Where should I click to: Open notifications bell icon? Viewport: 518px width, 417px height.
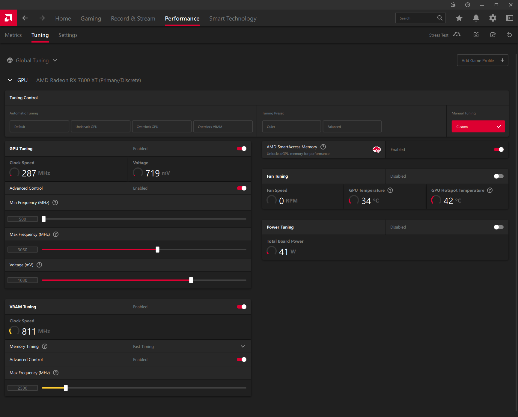pyautogui.click(x=476, y=18)
